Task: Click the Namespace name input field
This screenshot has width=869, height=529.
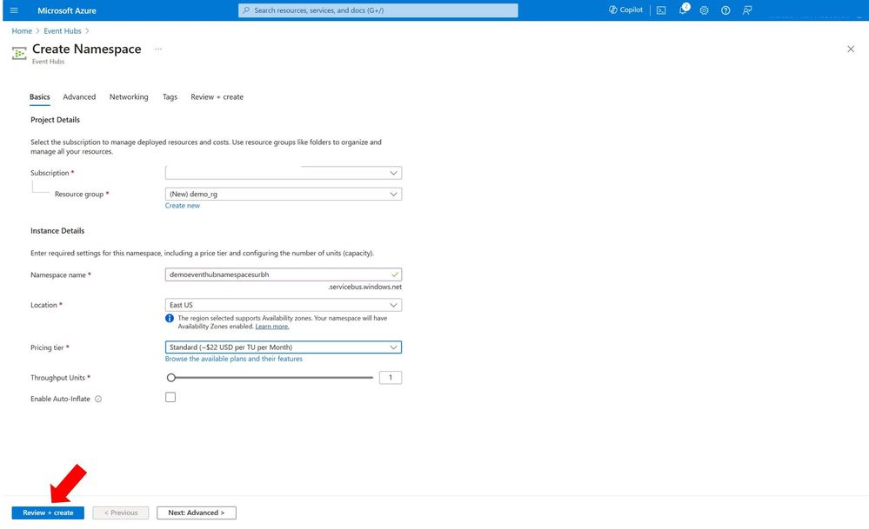Action: pyautogui.click(x=284, y=274)
